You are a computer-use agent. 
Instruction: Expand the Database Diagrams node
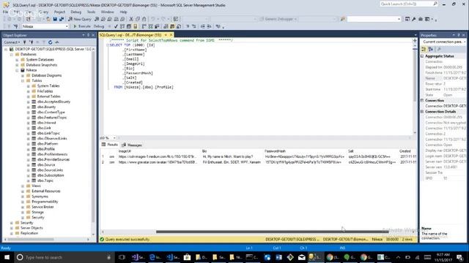pos(23,75)
